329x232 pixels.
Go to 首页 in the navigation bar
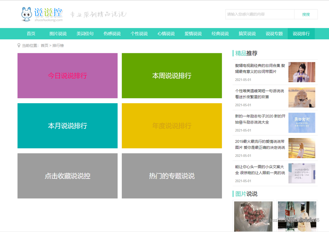(x=31, y=33)
